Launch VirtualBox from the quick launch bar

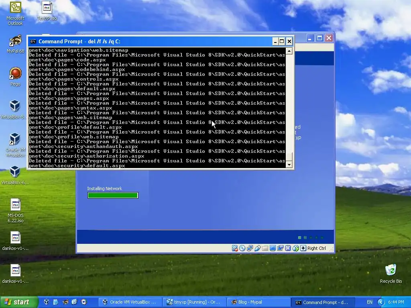47,302
